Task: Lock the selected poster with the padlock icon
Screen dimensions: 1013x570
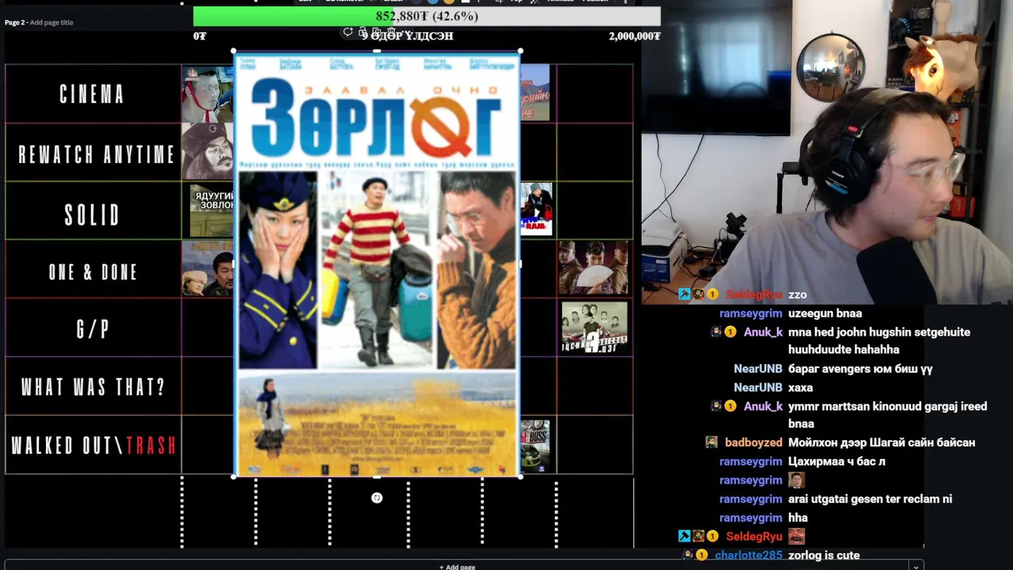Action: point(362,32)
